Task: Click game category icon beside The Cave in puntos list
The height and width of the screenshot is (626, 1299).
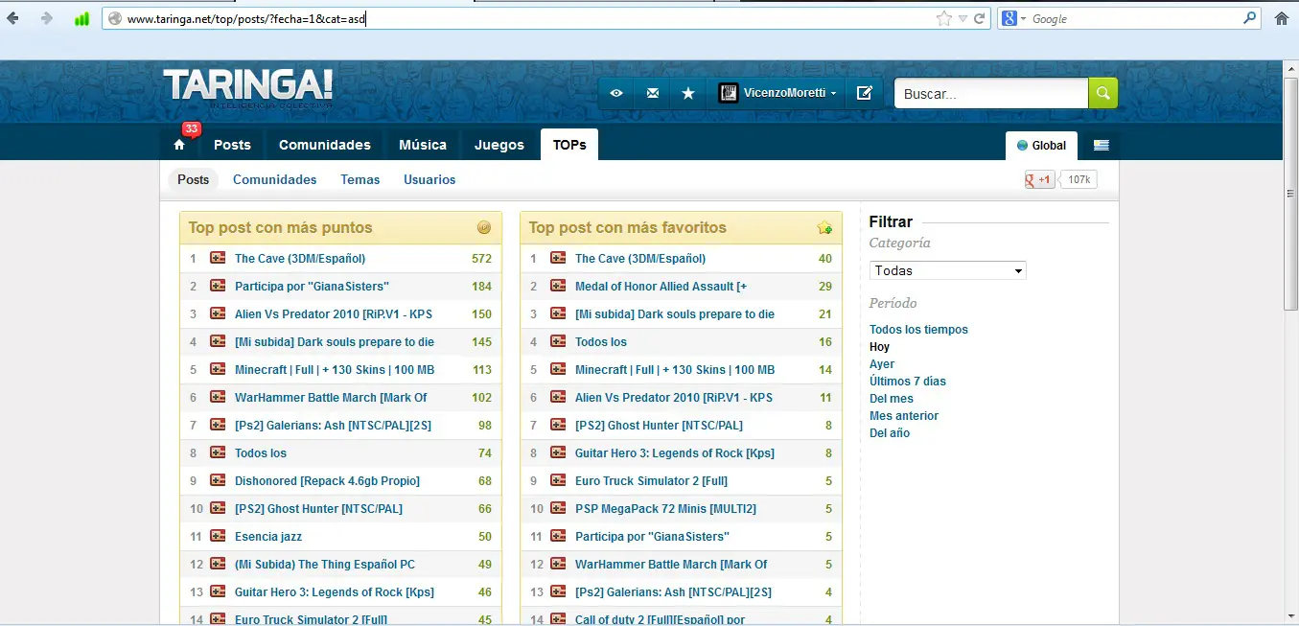Action: [218, 258]
